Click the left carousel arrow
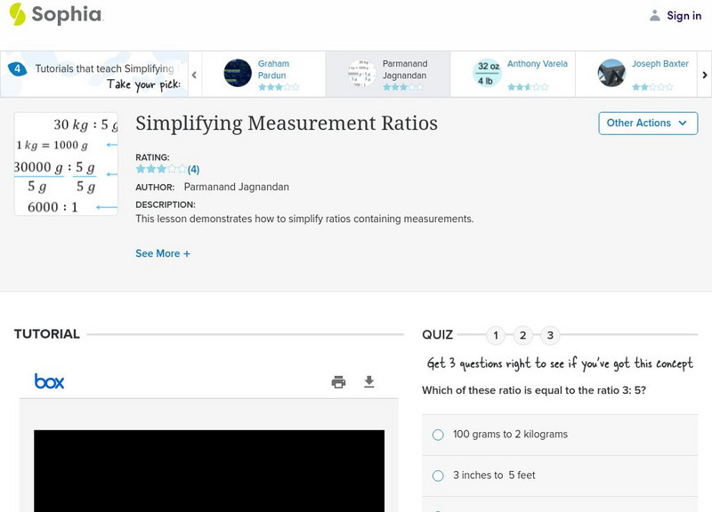 (x=194, y=75)
